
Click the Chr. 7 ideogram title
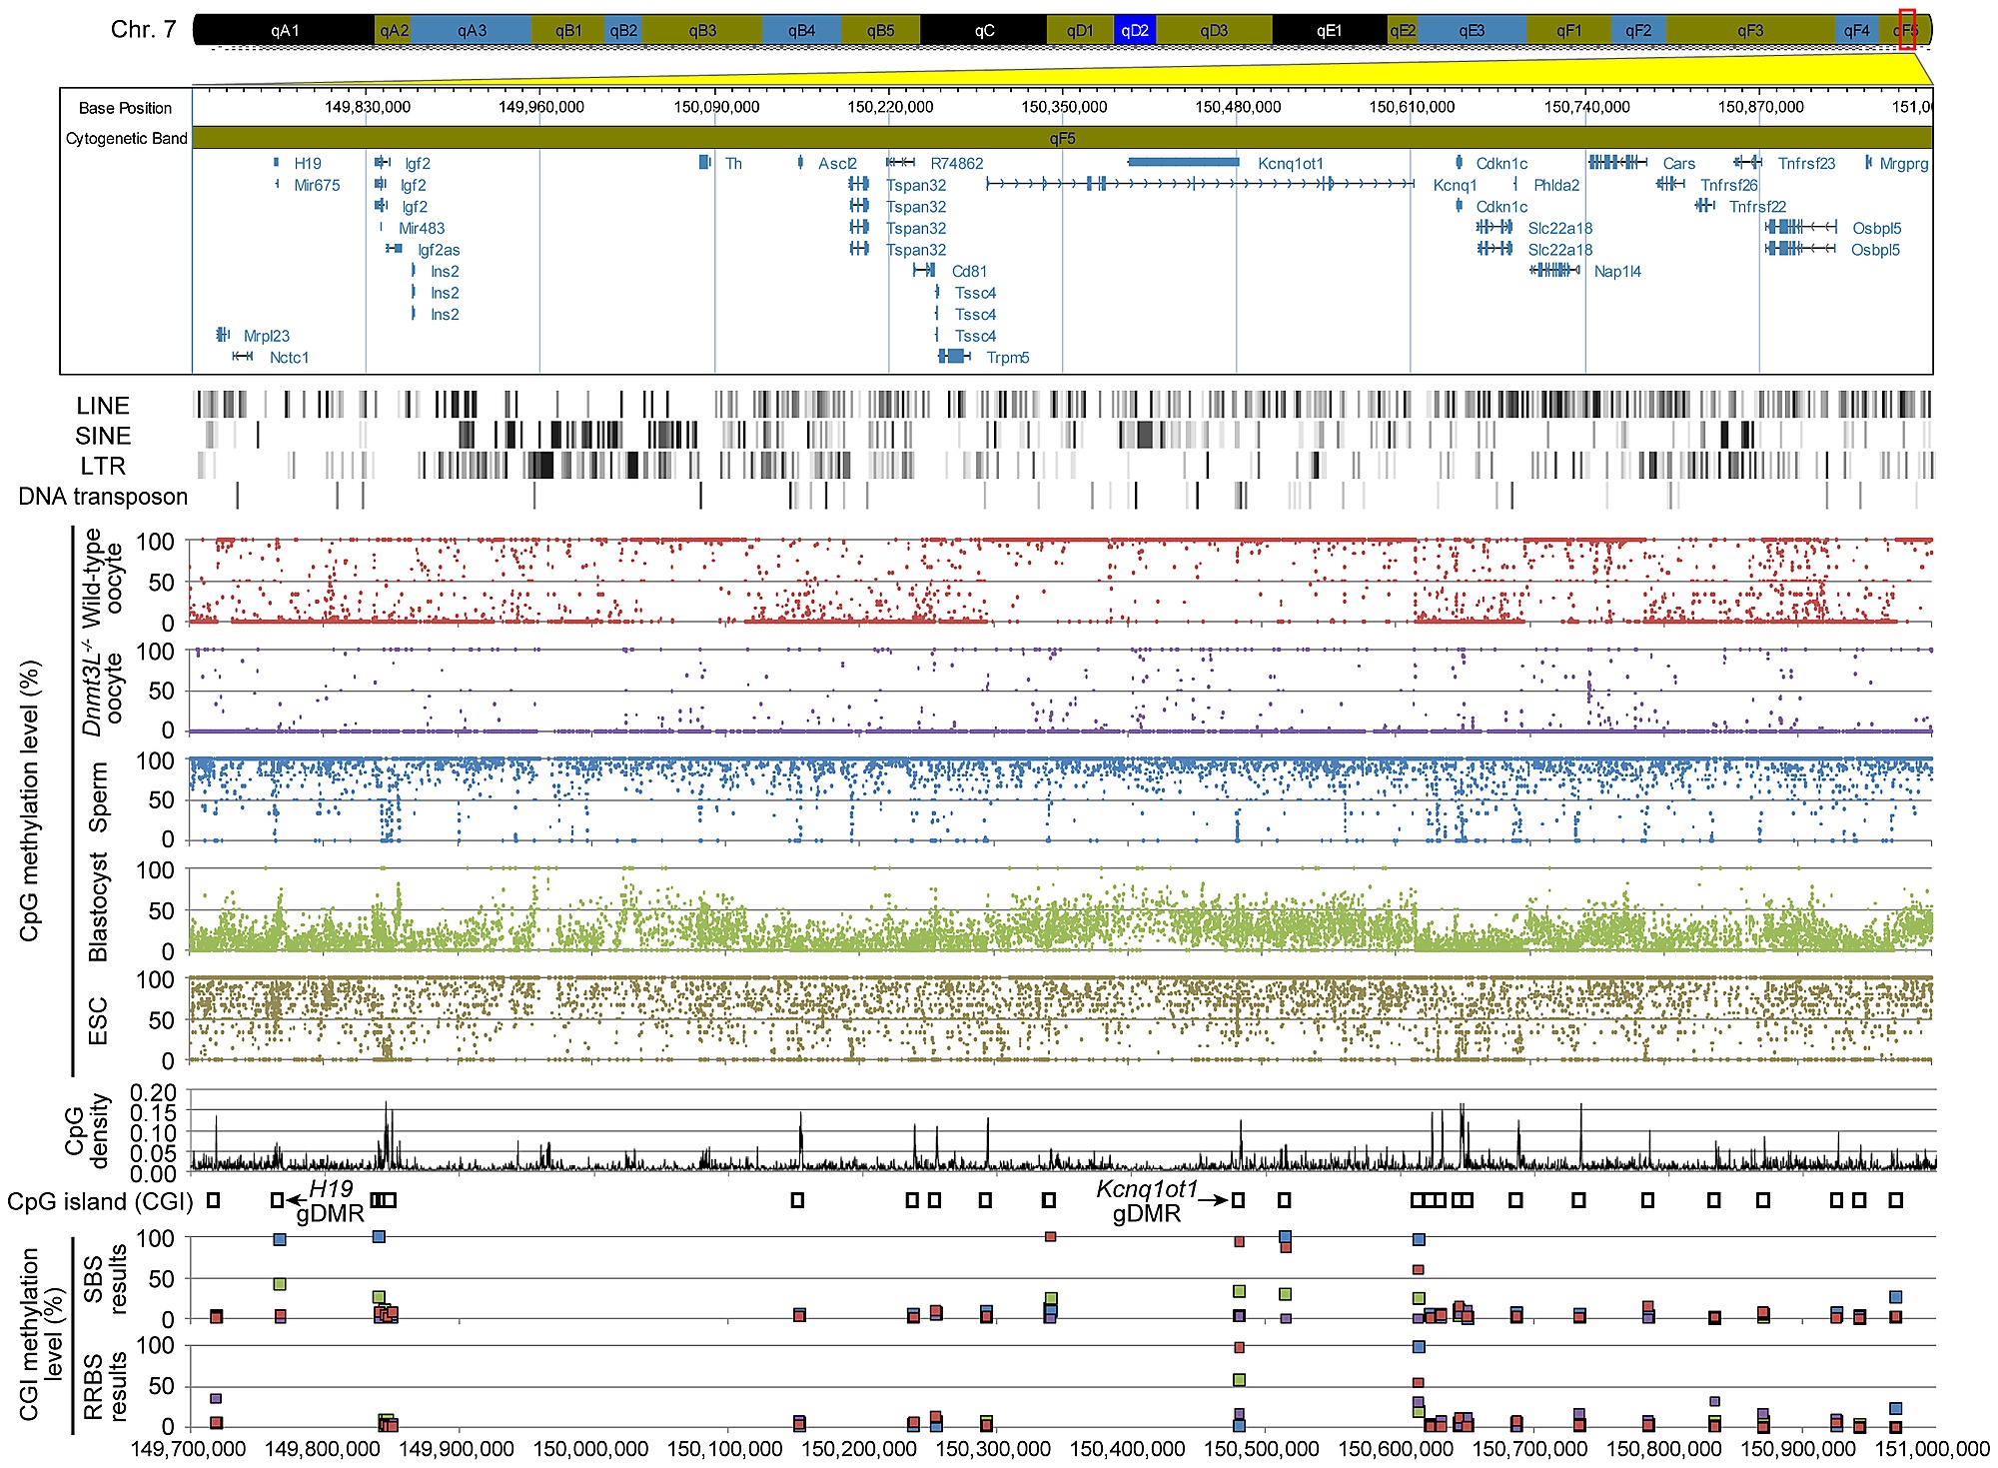click(143, 29)
